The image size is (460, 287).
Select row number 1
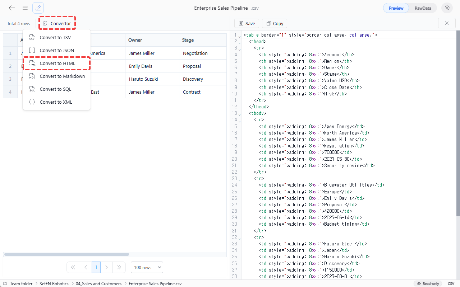10,53
